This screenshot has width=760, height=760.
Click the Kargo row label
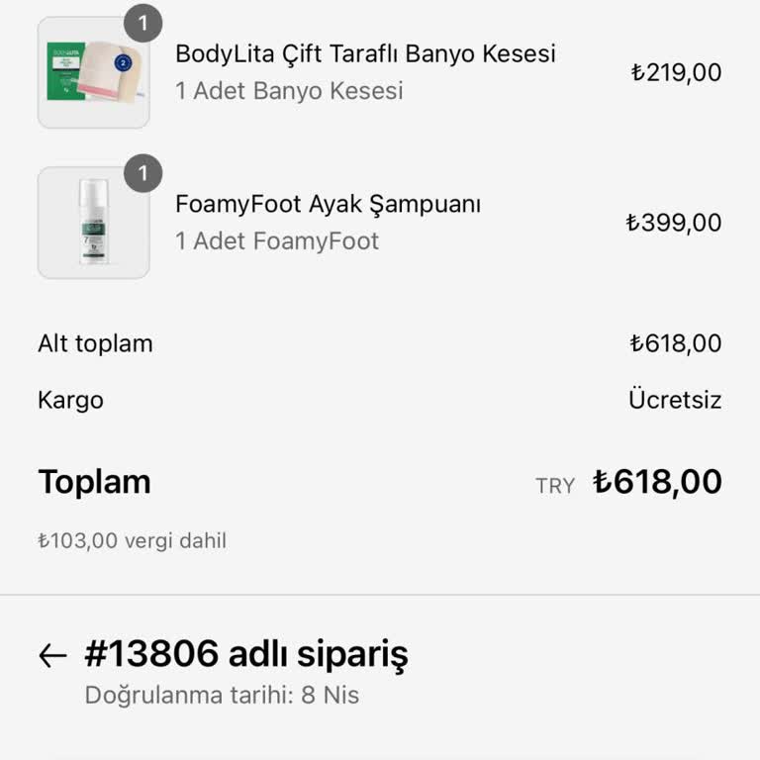pyautogui.click(x=70, y=400)
